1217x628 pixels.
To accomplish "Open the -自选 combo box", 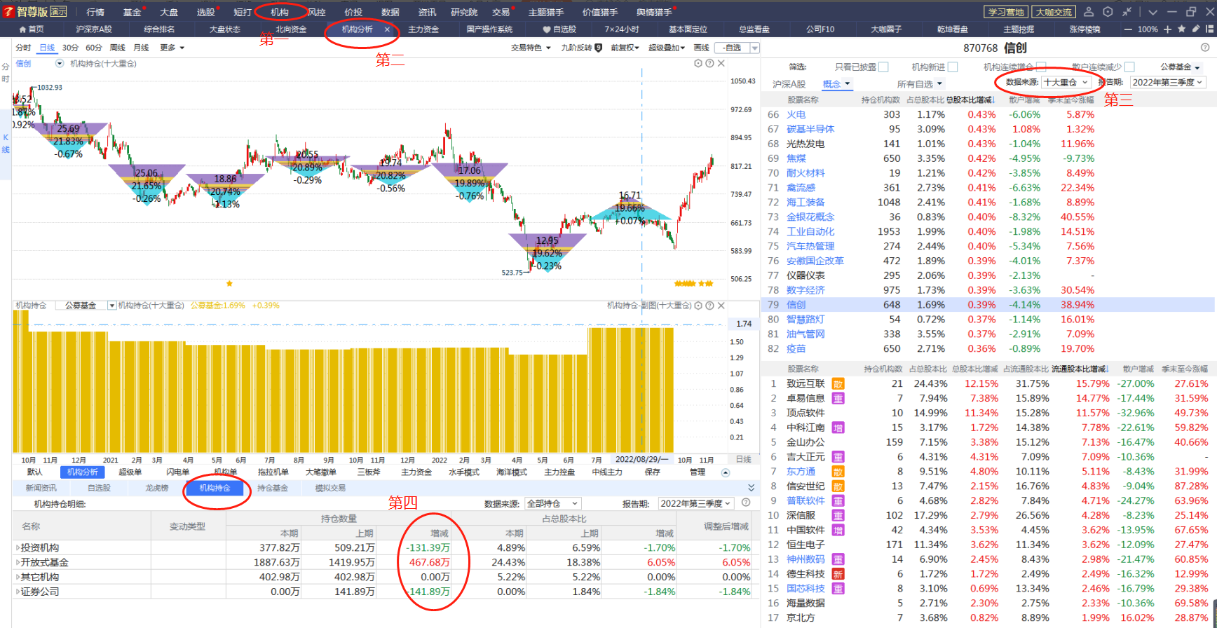I will [737, 48].
